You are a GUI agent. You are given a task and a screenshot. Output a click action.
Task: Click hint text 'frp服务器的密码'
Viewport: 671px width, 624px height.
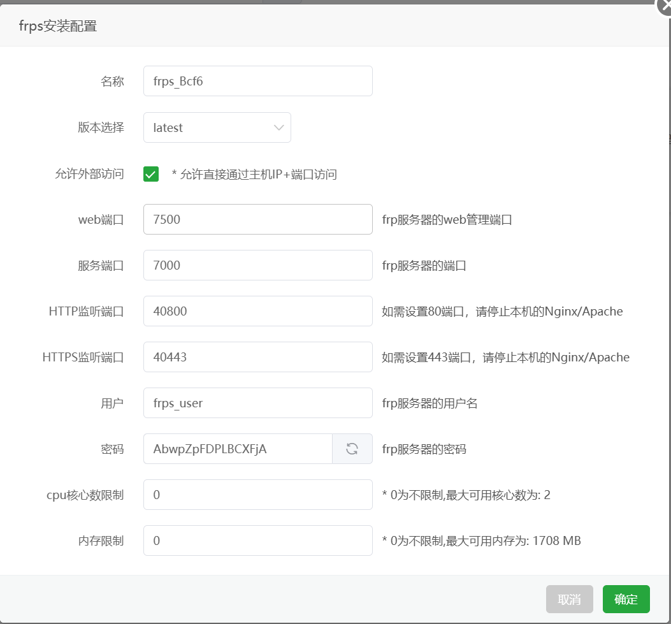pyautogui.click(x=424, y=449)
